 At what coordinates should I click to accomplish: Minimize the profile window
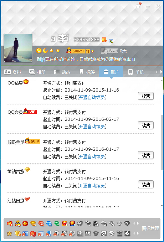(x=148, y=6)
